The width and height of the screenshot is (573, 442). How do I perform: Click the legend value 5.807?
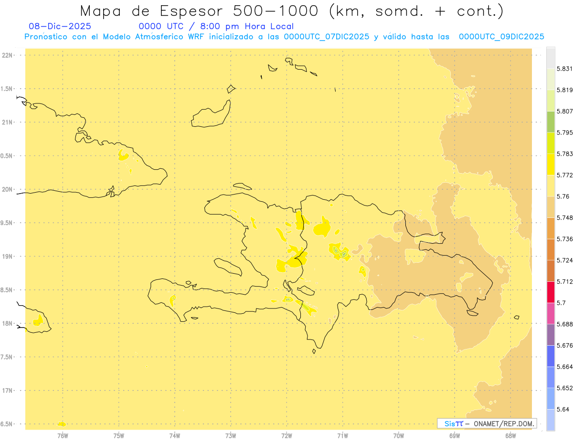coord(564,111)
